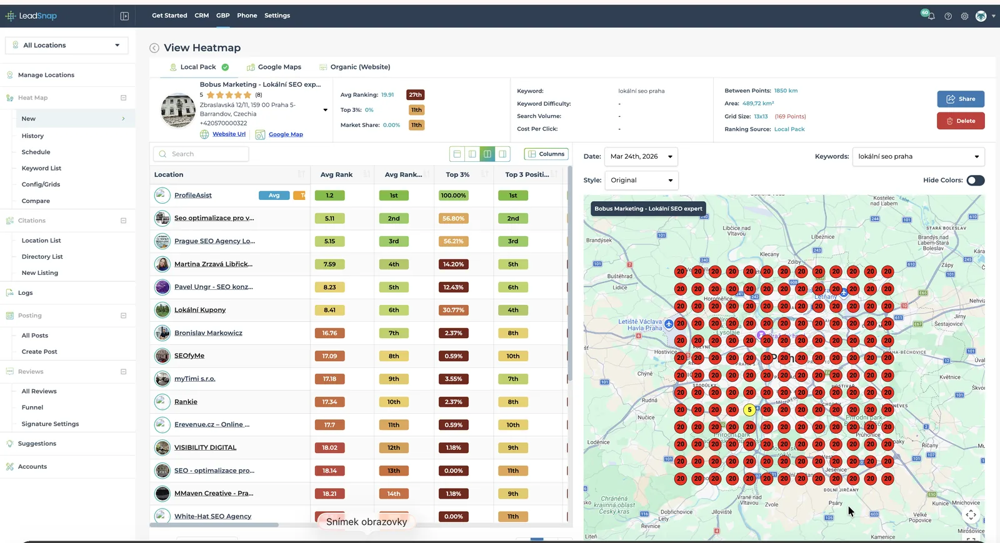The width and height of the screenshot is (1000, 543).
Task: Collapse the Posting sidebar section
Action: pyautogui.click(x=123, y=316)
